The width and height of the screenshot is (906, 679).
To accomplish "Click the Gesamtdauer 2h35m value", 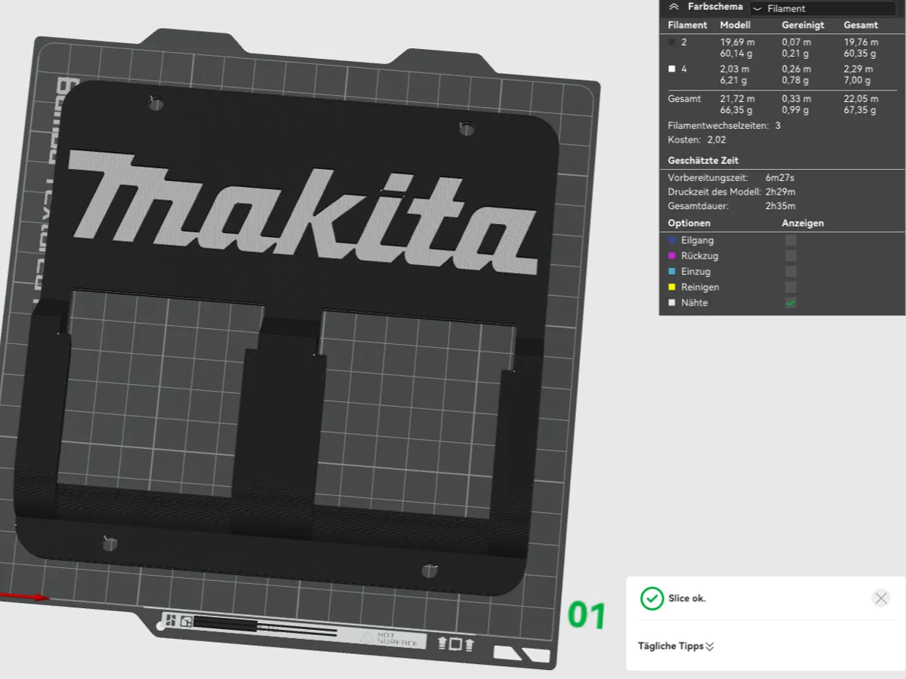I will [780, 206].
